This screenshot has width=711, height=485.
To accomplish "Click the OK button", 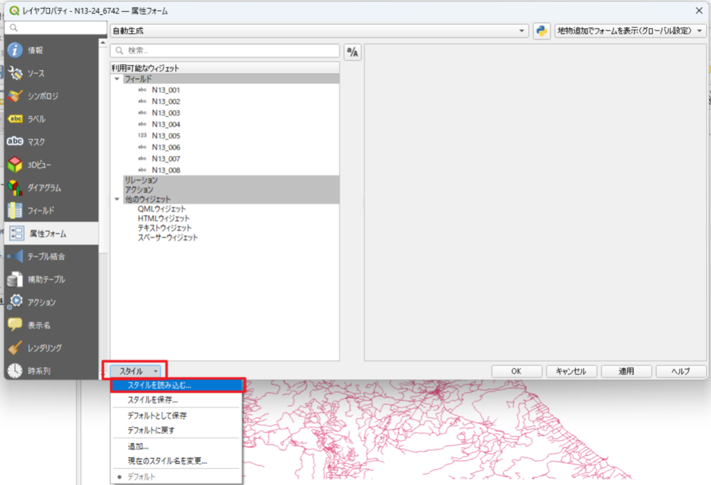I will (x=516, y=371).
